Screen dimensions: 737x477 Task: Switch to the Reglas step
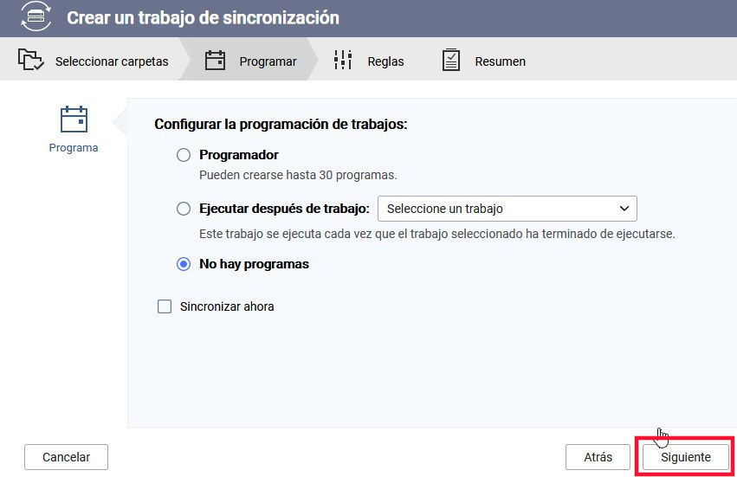(385, 61)
